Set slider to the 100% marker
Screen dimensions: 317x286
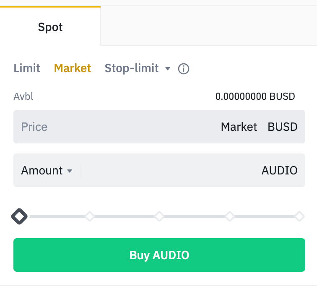299,216
